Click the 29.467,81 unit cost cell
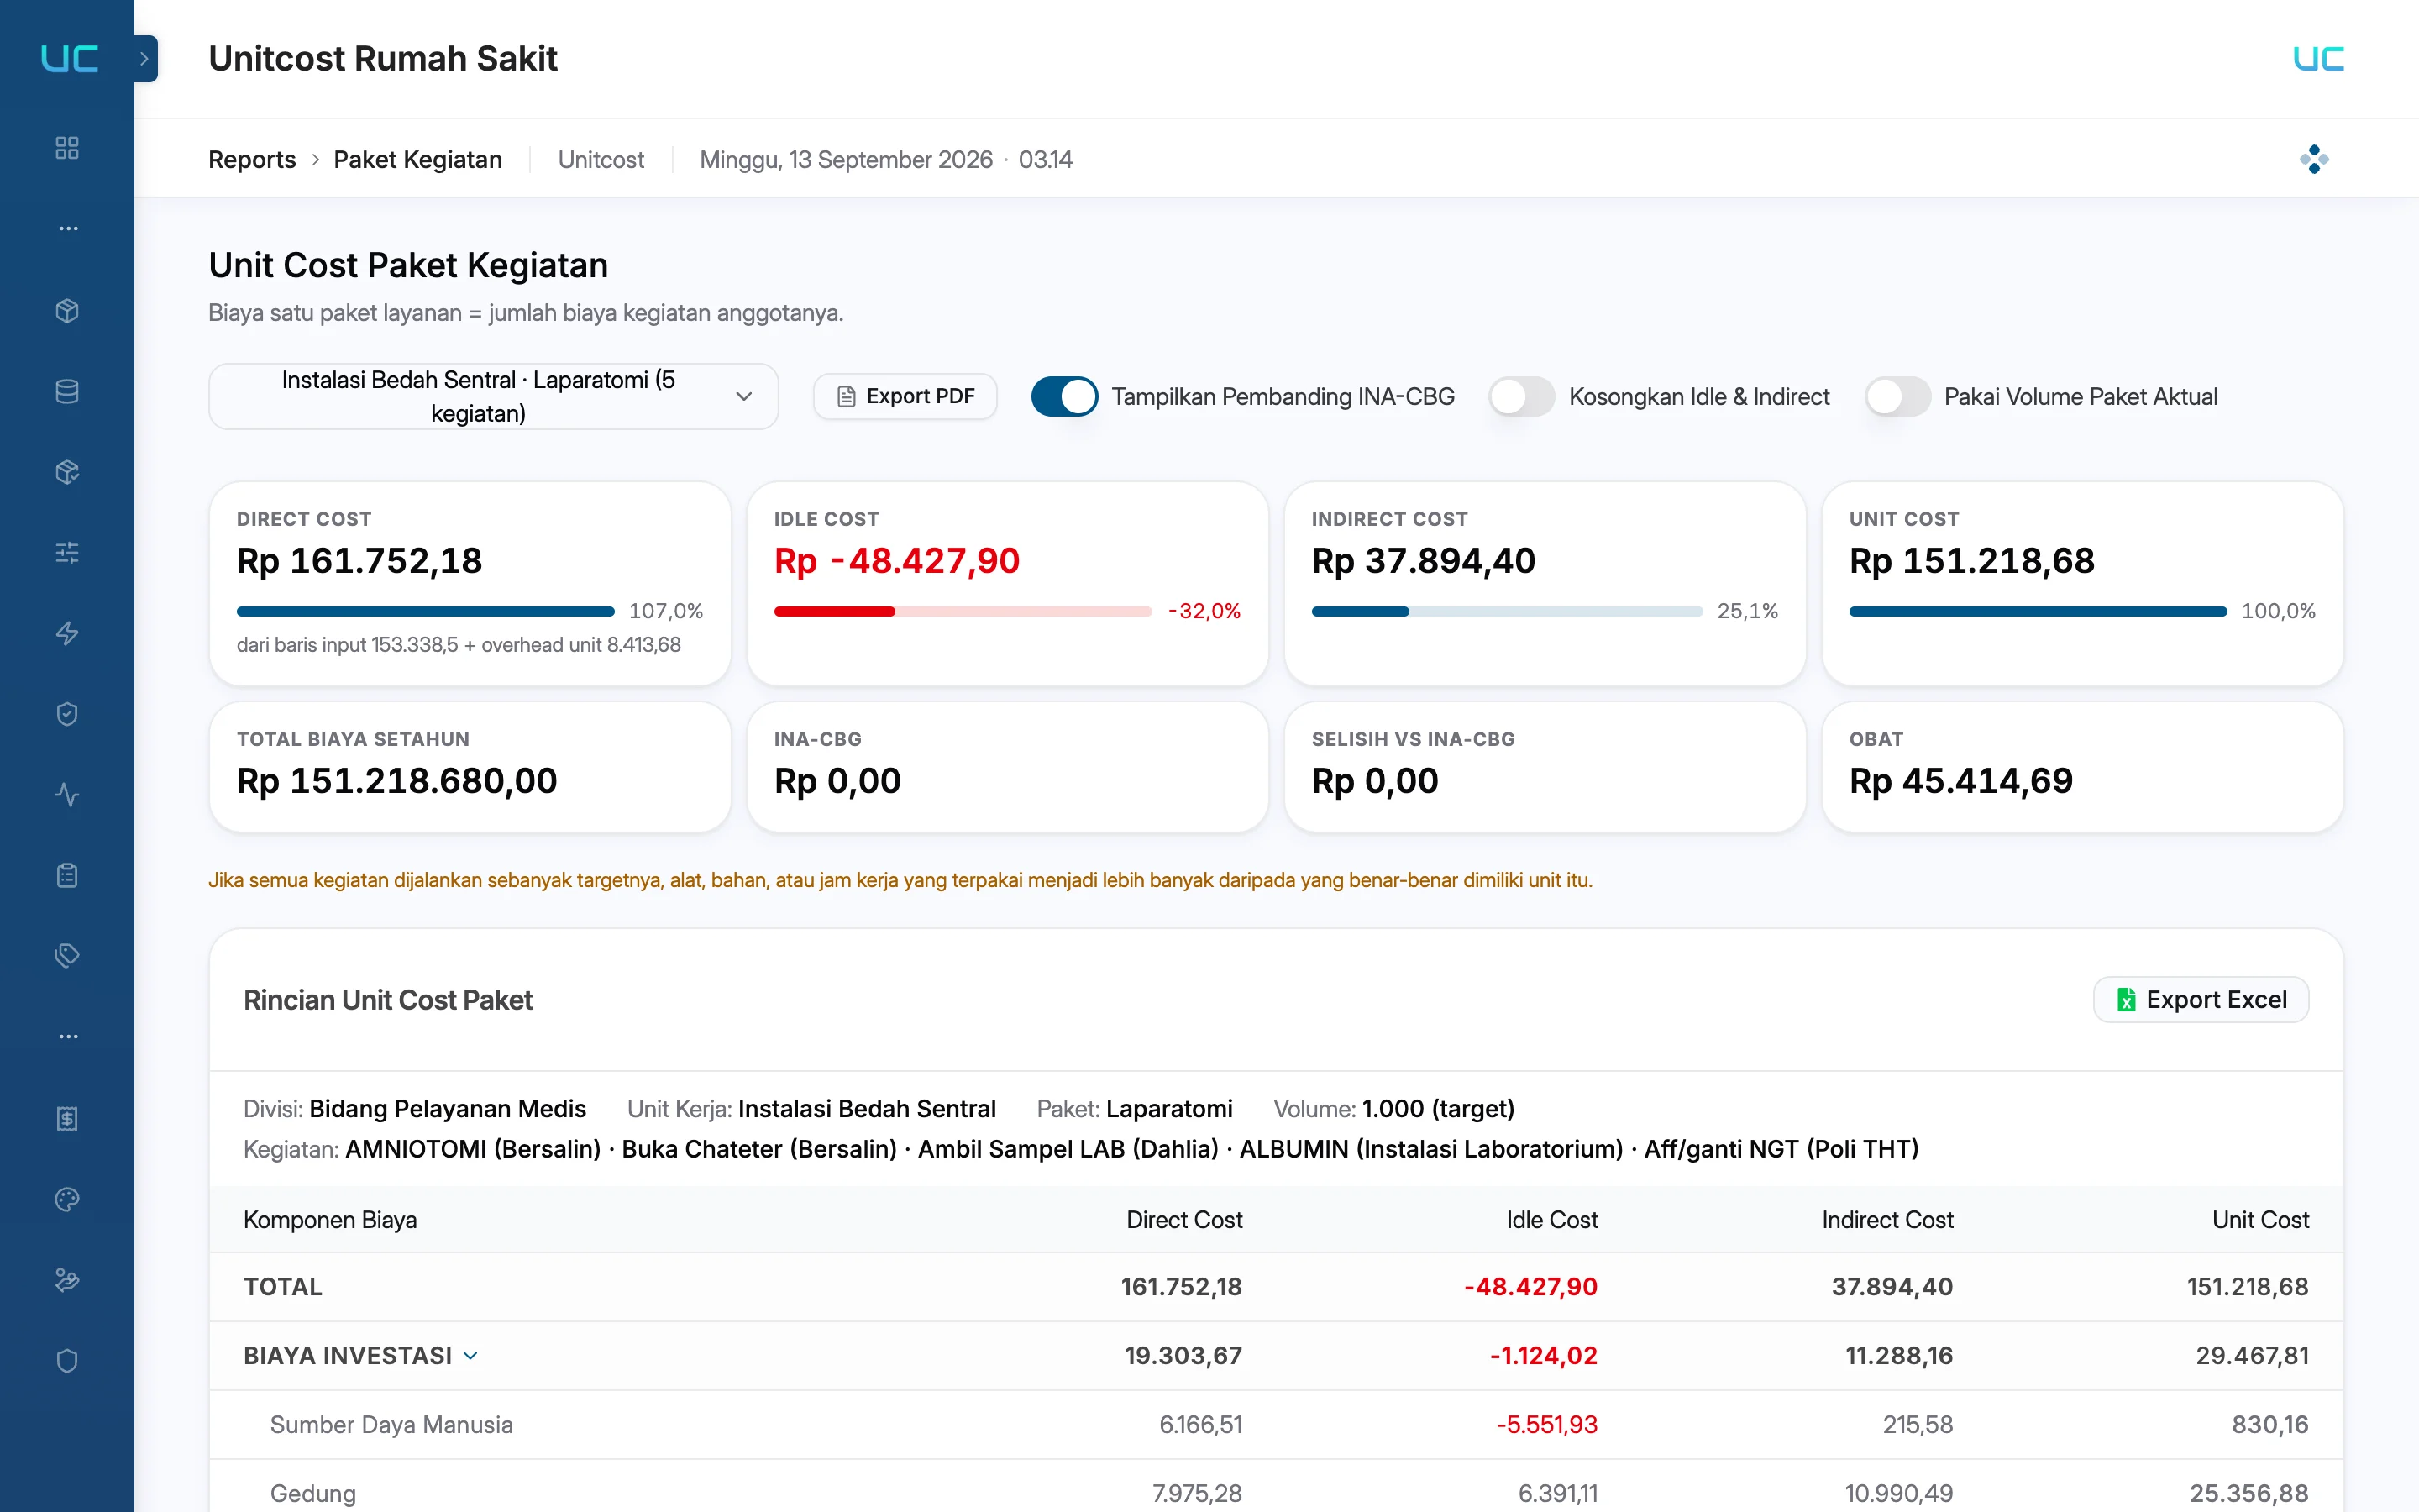Image resolution: width=2419 pixels, height=1512 pixels. pos(2252,1356)
